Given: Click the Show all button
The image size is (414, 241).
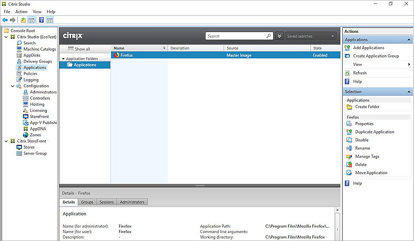Looking at the screenshot, I should pos(79,49).
